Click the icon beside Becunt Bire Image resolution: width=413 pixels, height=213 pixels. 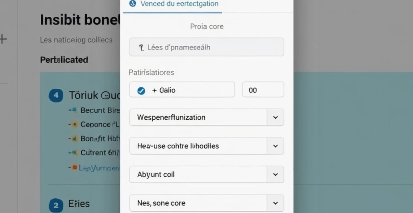click(x=74, y=110)
